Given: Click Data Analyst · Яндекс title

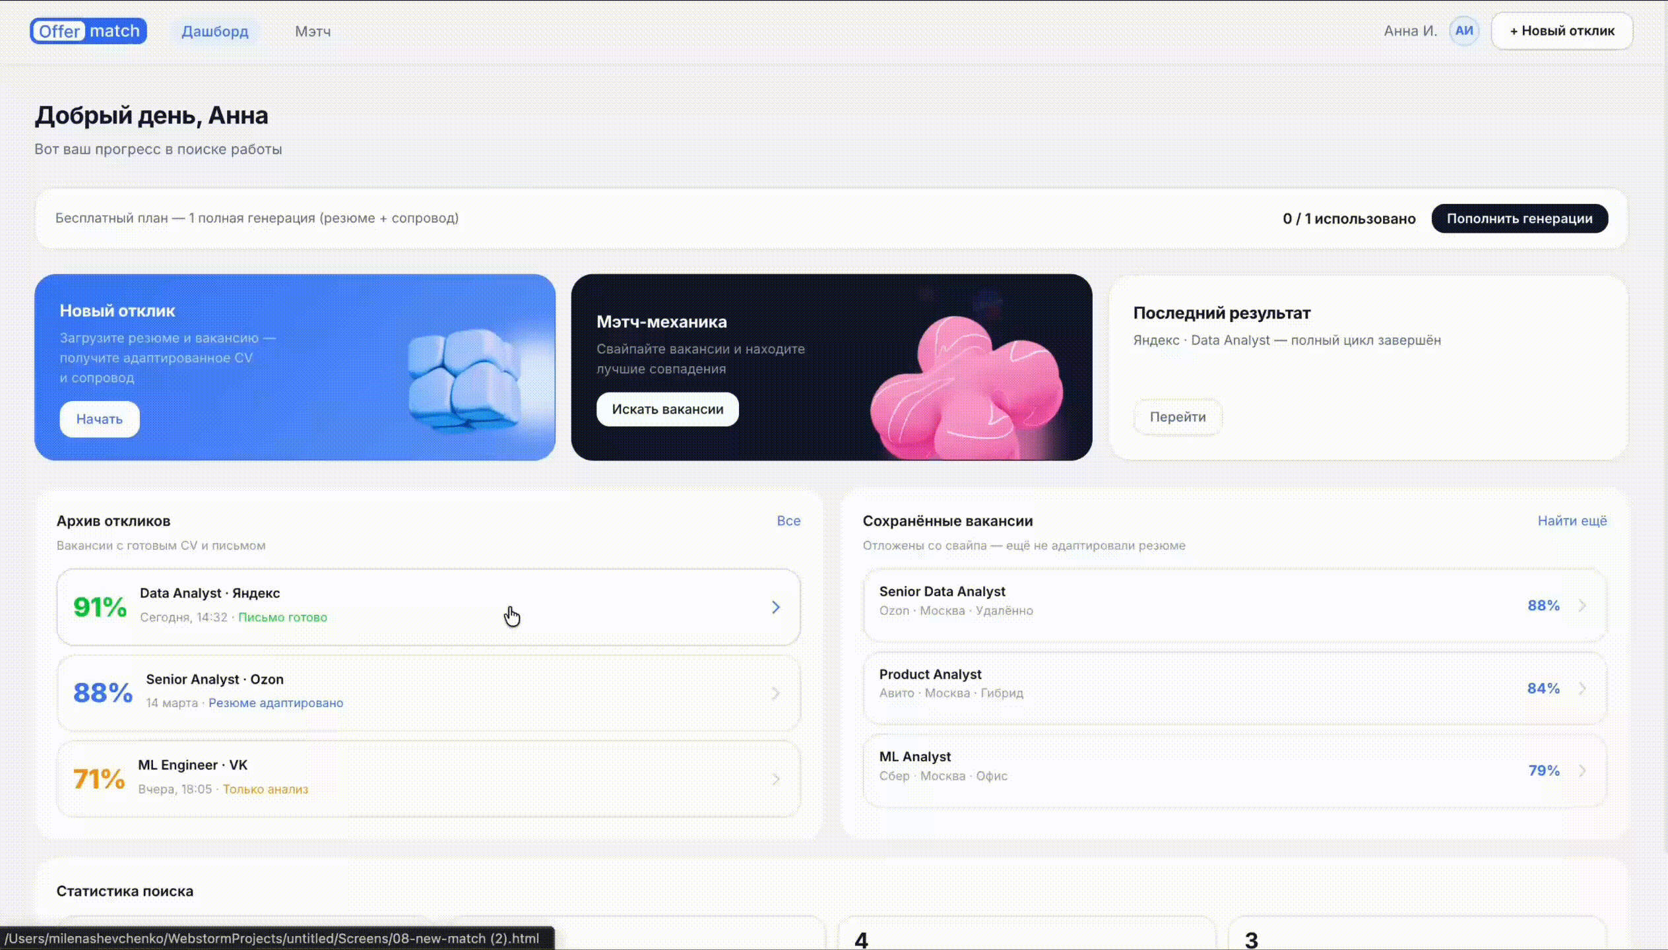Looking at the screenshot, I should 210,593.
